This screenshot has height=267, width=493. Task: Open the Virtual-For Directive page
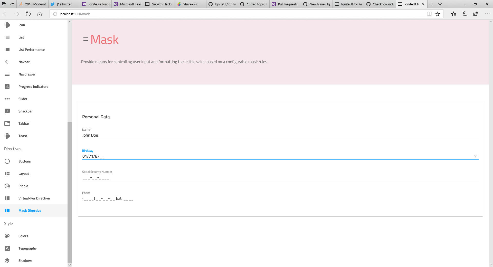pos(34,198)
